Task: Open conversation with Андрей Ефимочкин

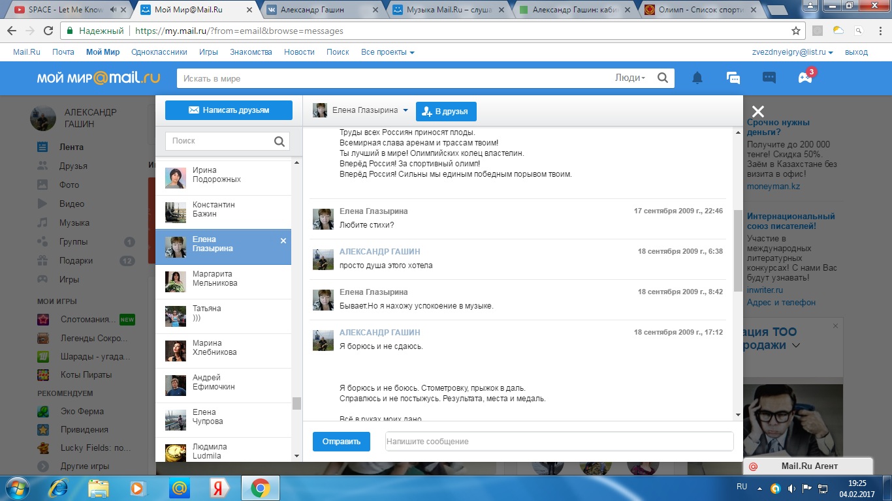Action: click(x=223, y=386)
